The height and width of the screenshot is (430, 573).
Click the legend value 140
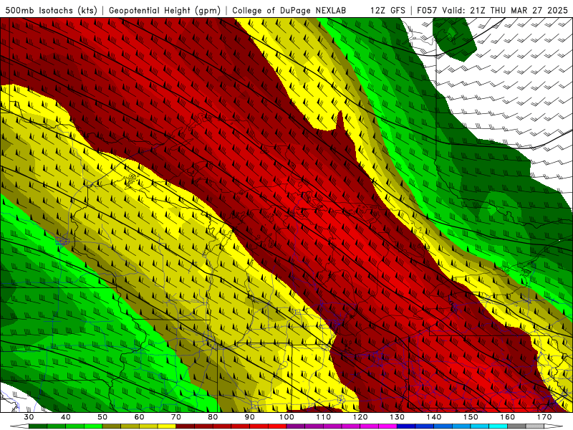tap(434, 417)
